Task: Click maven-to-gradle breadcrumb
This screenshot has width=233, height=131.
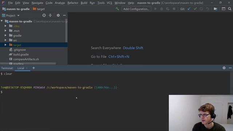Action: (16, 9)
